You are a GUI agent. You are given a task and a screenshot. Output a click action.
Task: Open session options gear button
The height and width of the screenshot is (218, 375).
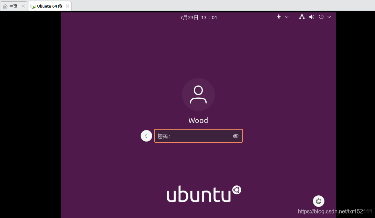319,201
